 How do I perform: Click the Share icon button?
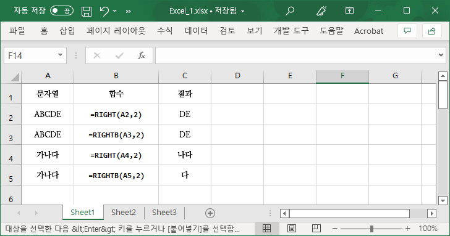(x=431, y=31)
